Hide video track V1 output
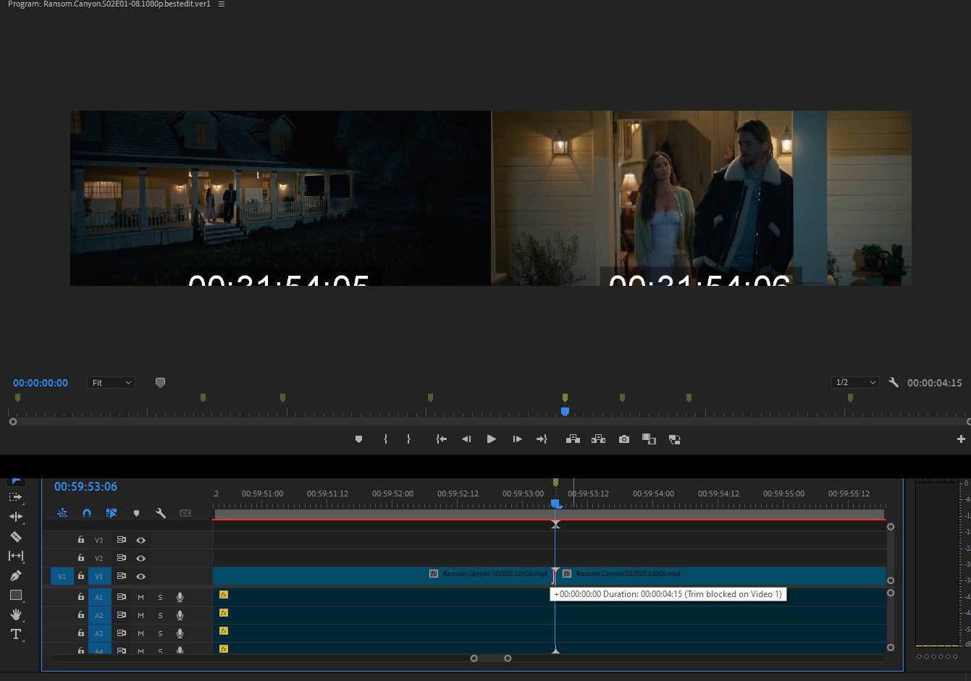 pyautogui.click(x=141, y=576)
